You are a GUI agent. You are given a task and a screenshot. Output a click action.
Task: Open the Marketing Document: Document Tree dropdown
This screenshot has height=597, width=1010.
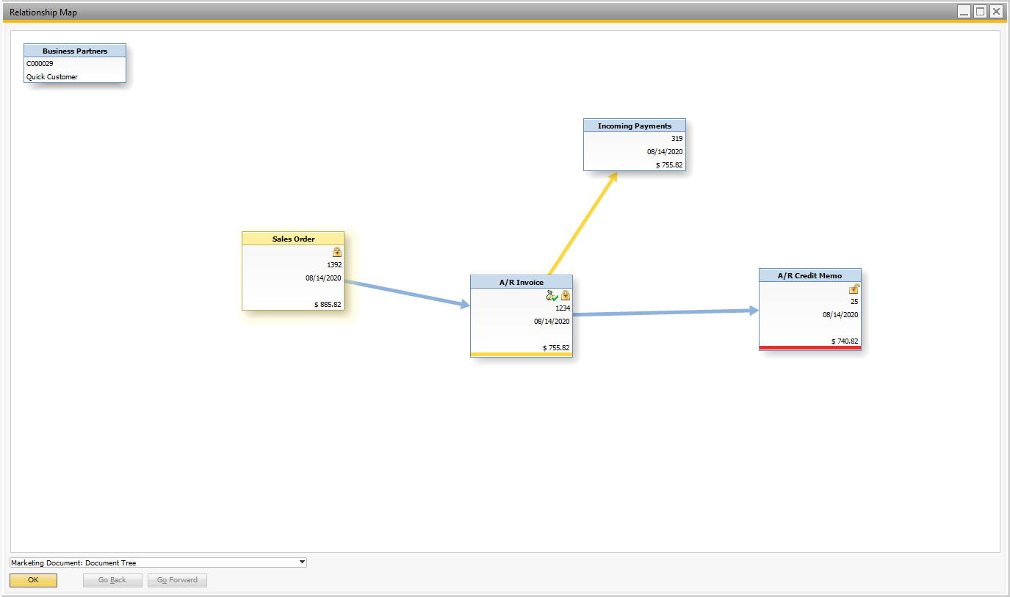302,562
